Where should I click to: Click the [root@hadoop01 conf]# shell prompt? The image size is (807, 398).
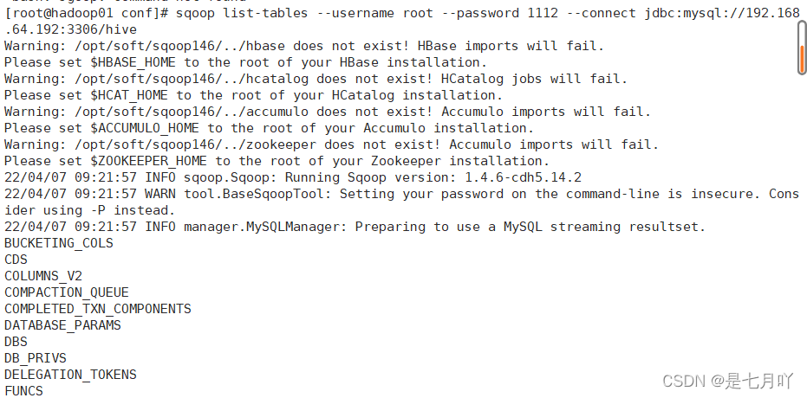point(87,13)
